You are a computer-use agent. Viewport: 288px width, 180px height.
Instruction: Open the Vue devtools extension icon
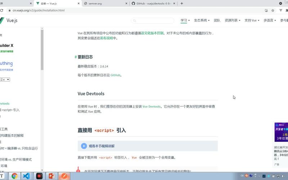coord(281,10)
